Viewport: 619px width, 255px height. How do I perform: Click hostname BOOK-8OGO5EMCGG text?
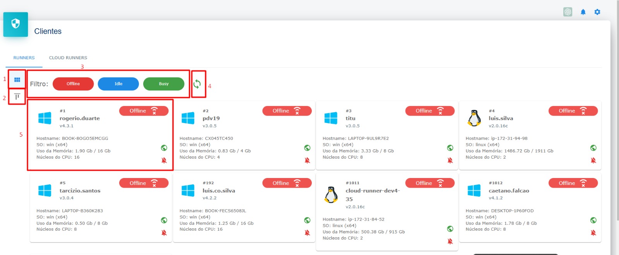coord(85,139)
